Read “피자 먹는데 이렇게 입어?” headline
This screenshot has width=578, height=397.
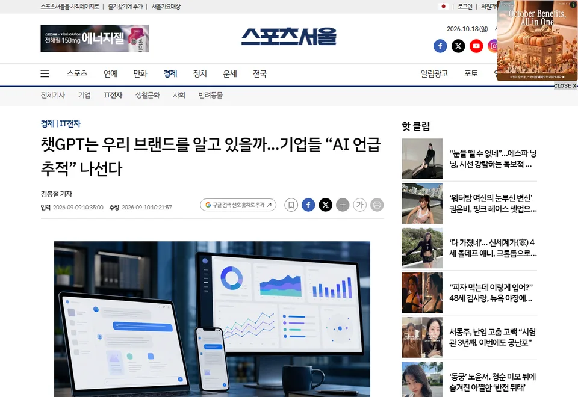(x=491, y=293)
